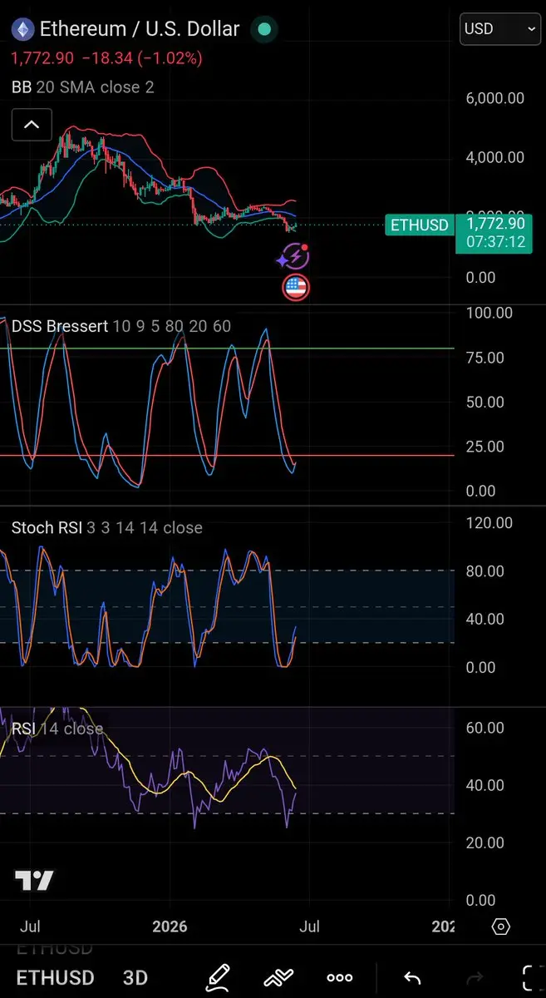Open the ETHUSD symbol search button
The width and height of the screenshot is (546, 998).
tap(56, 978)
